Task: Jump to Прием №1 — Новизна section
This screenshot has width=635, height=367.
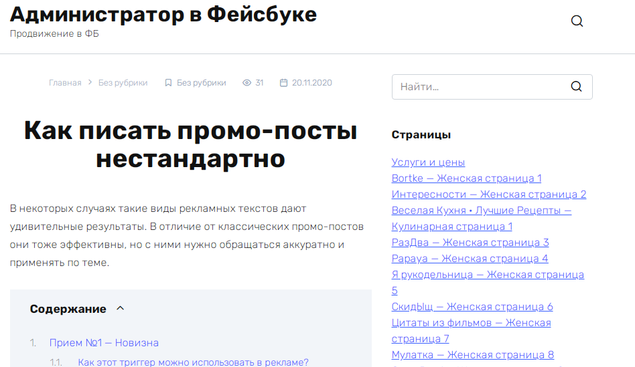Action: tap(104, 343)
